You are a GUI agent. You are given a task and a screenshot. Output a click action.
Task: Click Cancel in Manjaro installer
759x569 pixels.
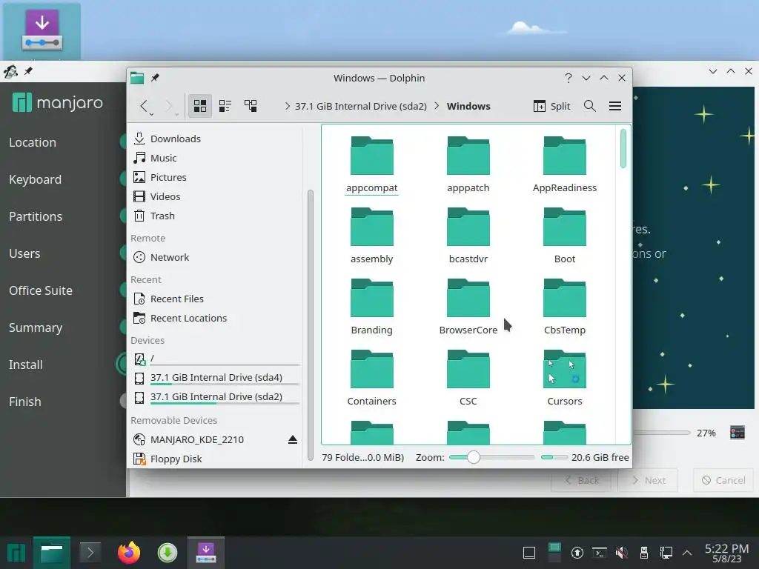[x=723, y=480]
